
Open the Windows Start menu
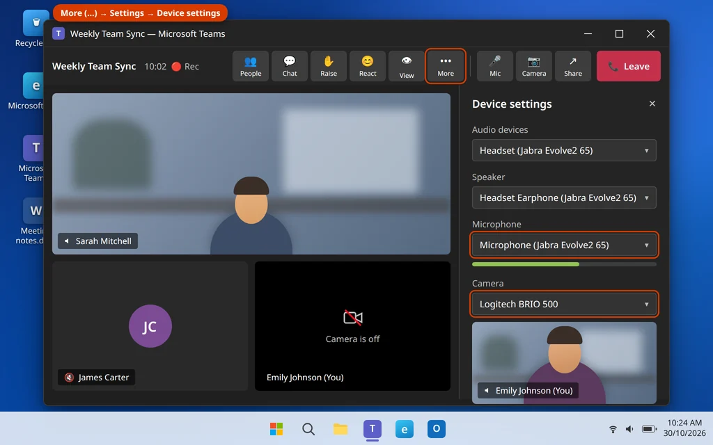(276, 428)
